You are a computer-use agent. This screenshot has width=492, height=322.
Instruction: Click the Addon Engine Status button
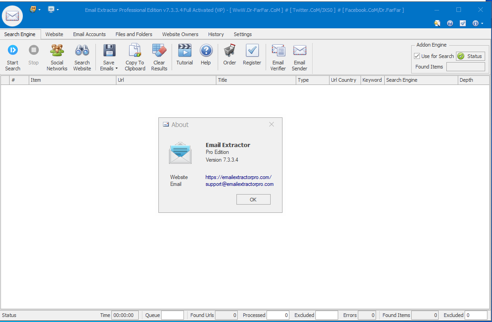point(470,56)
